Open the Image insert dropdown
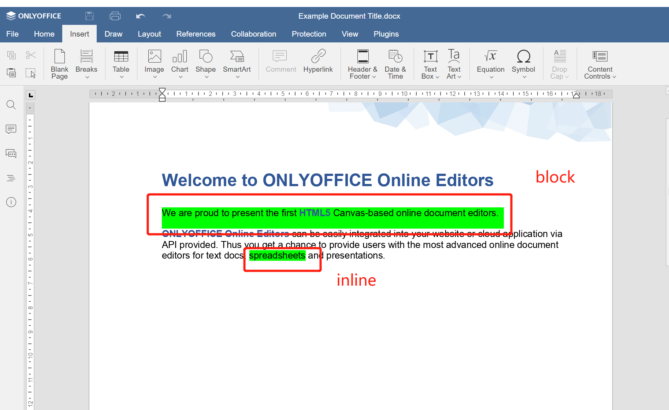The image size is (669, 410). (x=154, y=64)
